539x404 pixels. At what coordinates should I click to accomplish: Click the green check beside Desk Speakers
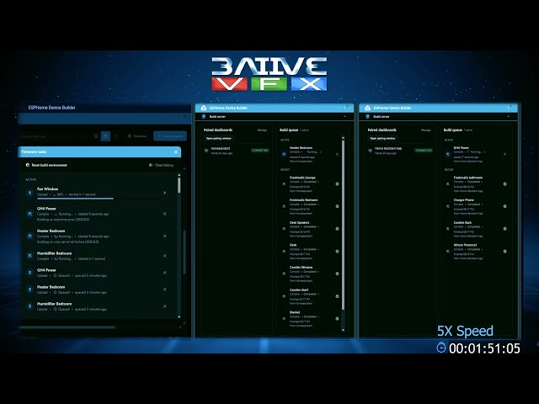pos(337,229)
